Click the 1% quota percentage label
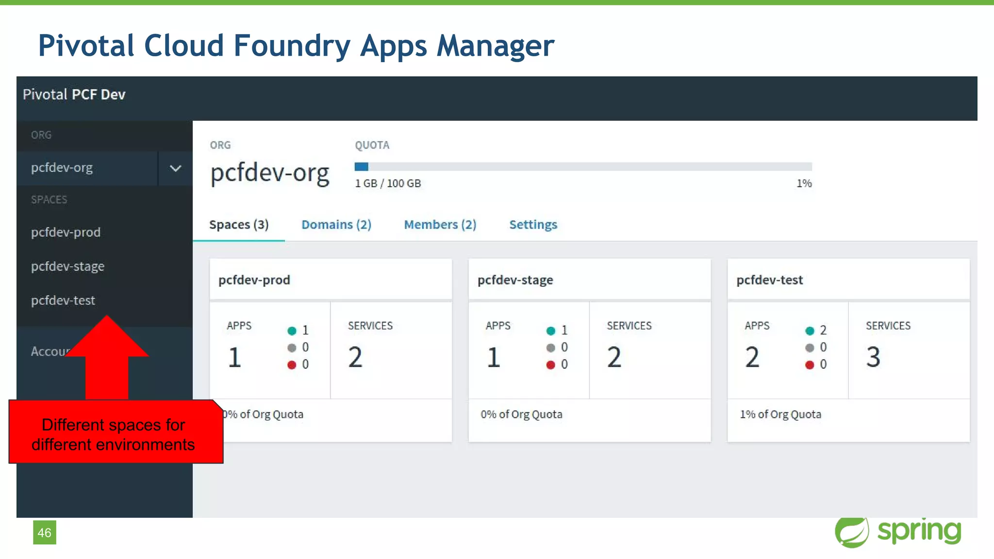The width and height of the screenshot is (994, 559). 804,183
